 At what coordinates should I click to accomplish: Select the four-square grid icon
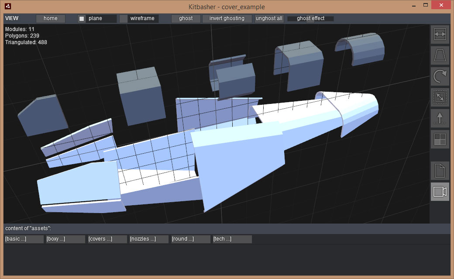pos(440,140)
